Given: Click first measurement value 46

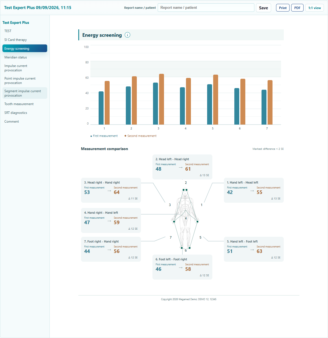Looking at the screenshot, I should pyautogui.click(x=159, y=269).
